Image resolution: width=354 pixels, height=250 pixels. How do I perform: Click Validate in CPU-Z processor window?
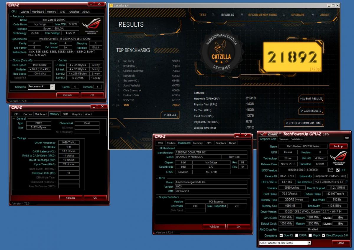(x=68, y=95)
